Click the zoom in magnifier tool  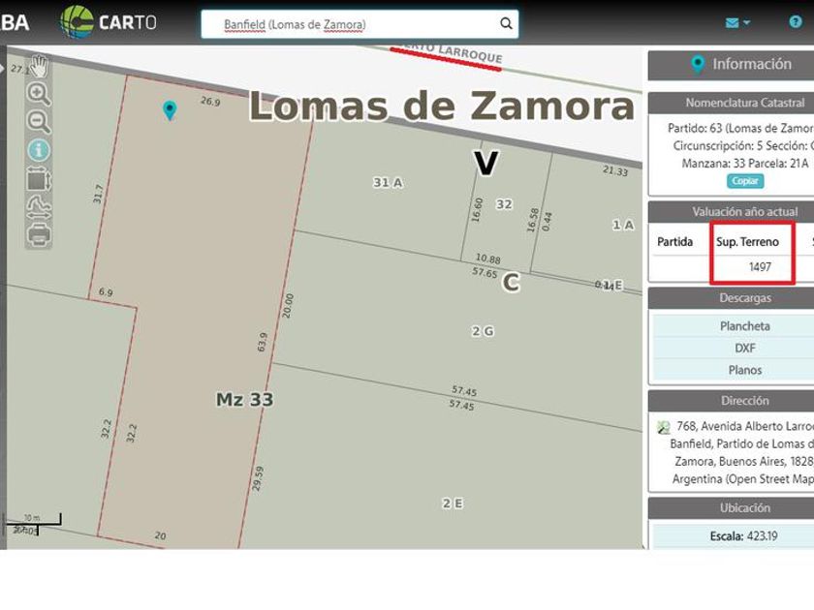pos(39,95)
